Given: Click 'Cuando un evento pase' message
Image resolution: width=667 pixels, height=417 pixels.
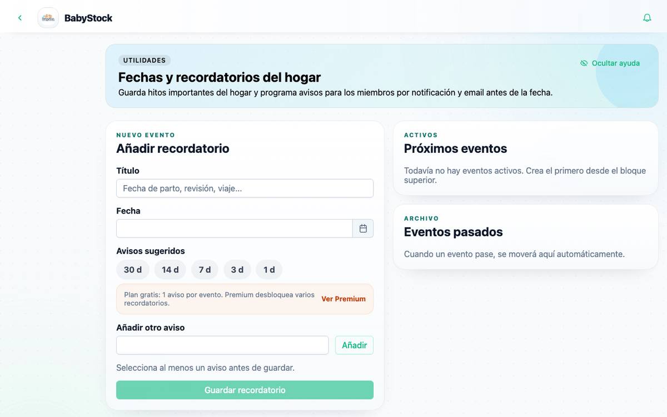Looking at the screenshot, I should tap(514, 254).
